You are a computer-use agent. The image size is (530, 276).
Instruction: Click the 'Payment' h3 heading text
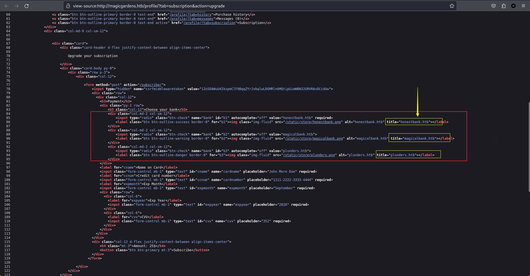pyautogui.click(x=115, y=101)
